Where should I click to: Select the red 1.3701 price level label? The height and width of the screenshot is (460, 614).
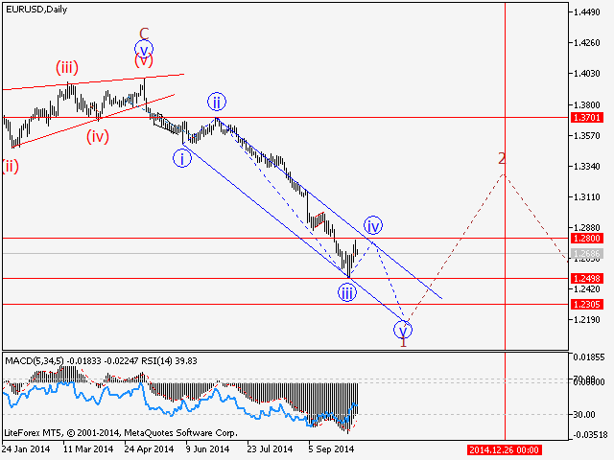[x=586, y=117]
